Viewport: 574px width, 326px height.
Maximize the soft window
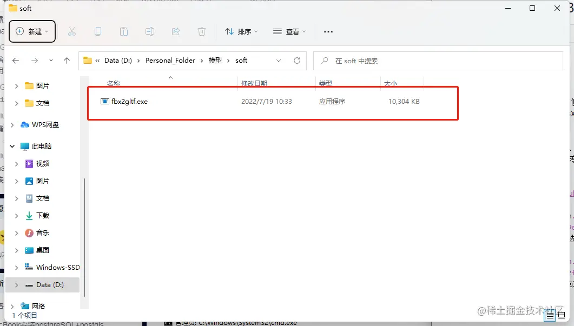(532, 8)
